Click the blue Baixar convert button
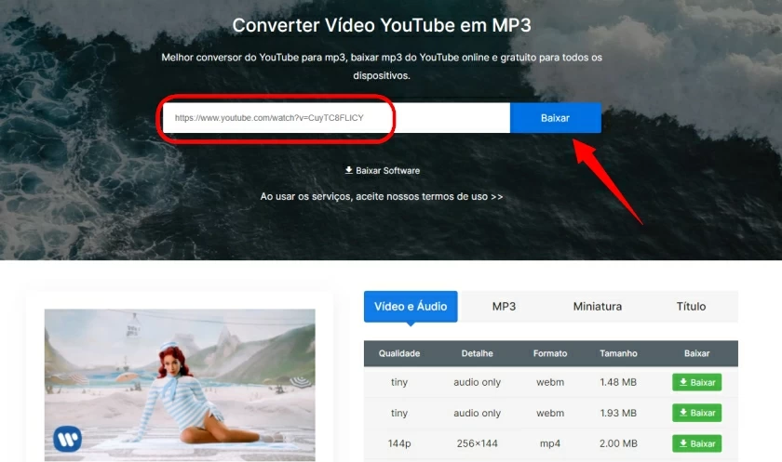The height and width of the screenshot is (462, 782). pyautogui.click(x=556, y=118)
